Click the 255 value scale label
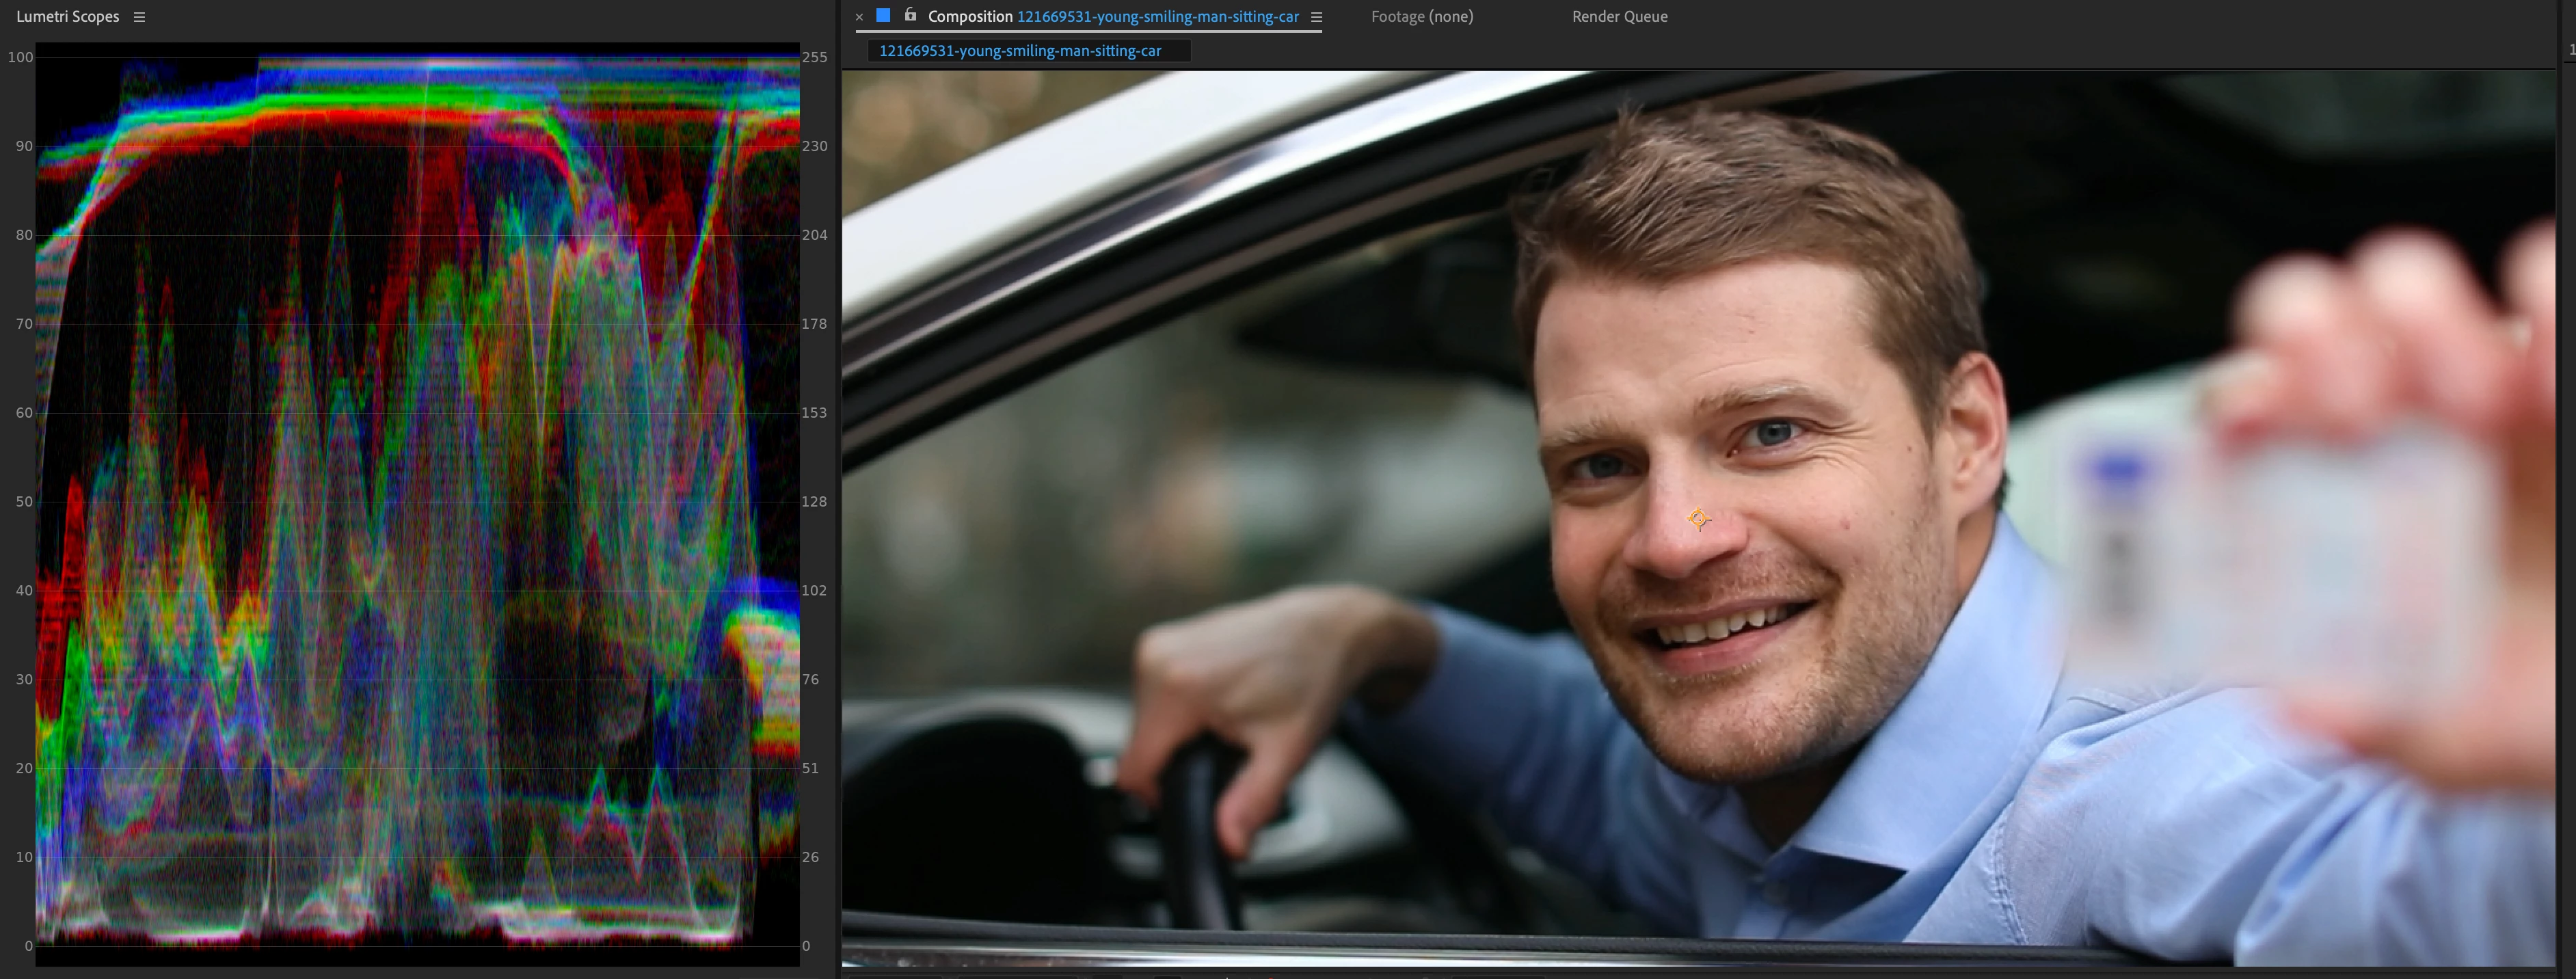Screen dimensions: 2576x979 point(814,57)
